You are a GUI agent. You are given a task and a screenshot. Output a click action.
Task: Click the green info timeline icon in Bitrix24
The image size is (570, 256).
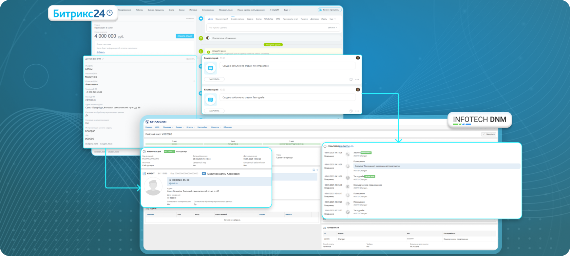tap(201, 51)
